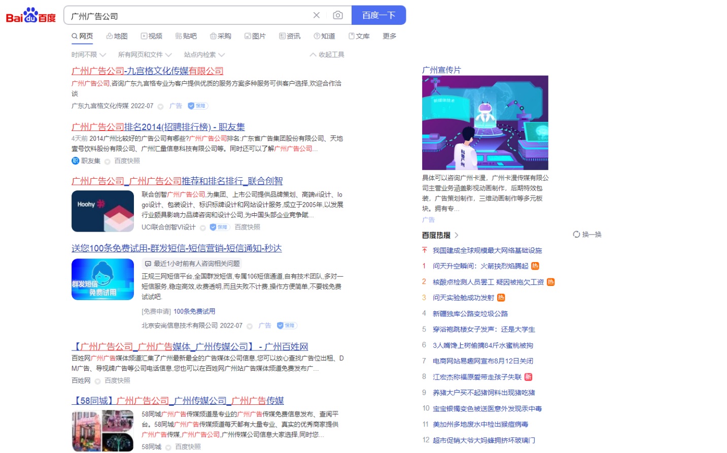Open hot search 江宏杰称福原爱带走孩子

(477, 377)
